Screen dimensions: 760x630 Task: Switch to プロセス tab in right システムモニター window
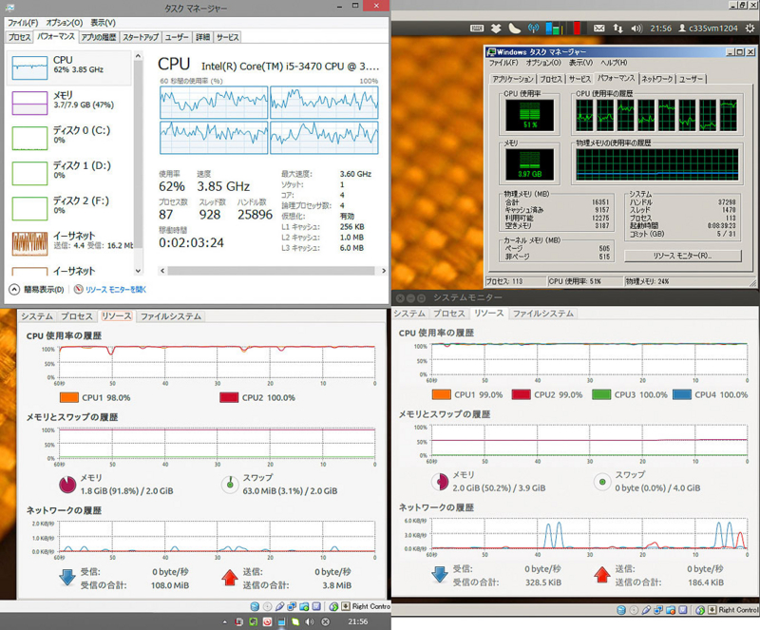pos(449,314)
